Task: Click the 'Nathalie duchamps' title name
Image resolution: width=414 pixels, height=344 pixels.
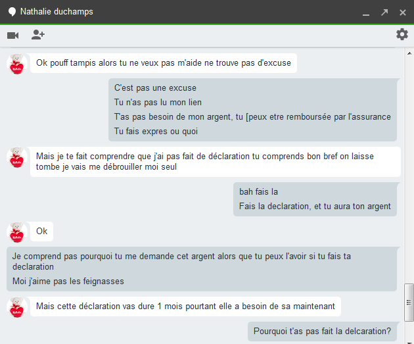Action: pos(57,12)
